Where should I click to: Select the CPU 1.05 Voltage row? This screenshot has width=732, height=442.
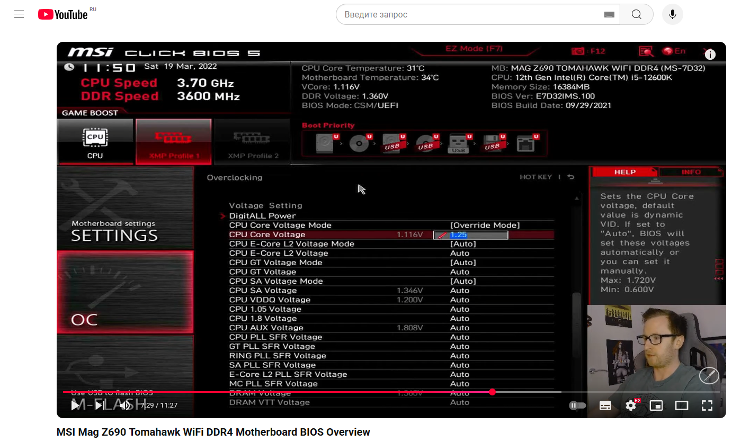391,309
